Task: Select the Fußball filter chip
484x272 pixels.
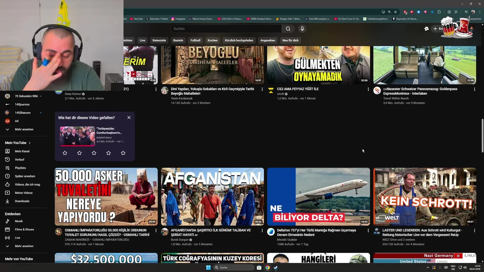Action: 195,40
